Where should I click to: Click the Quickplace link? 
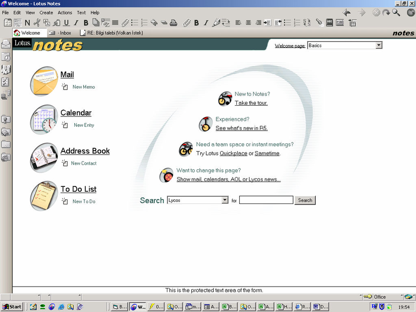pos(233,153)
